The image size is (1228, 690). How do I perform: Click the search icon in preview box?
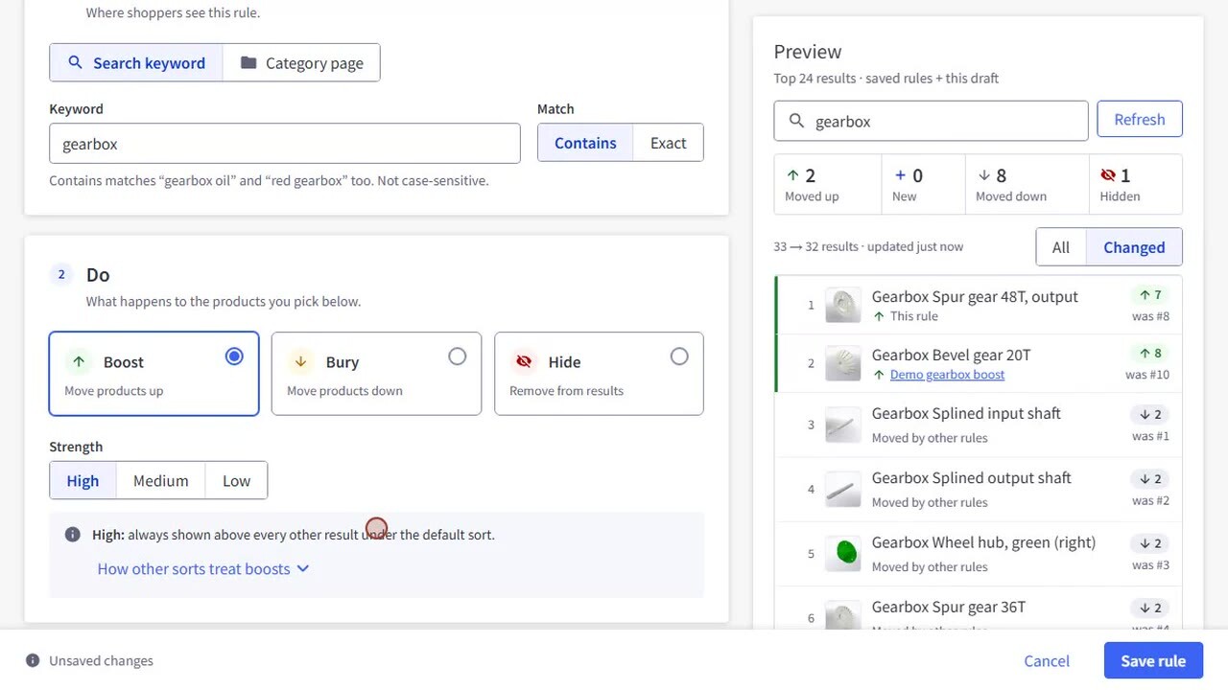tap(796, 122)
